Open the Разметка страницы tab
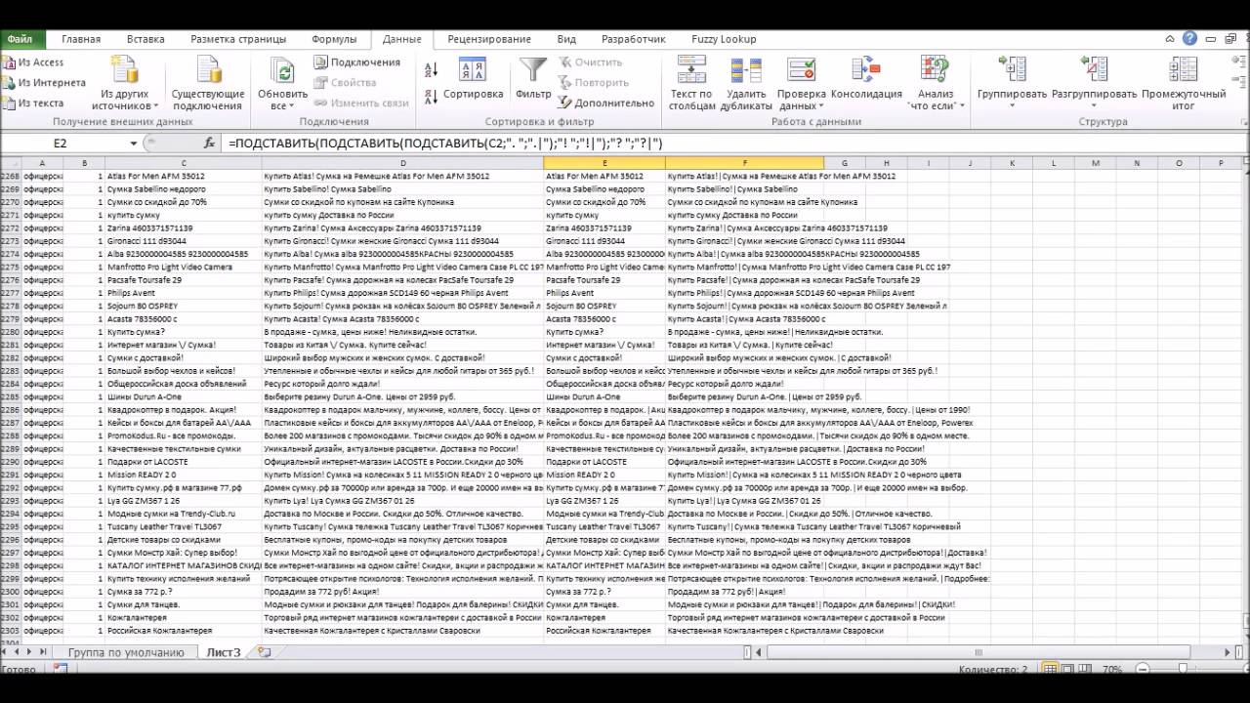1250x703 pixels. pos(238,39)
